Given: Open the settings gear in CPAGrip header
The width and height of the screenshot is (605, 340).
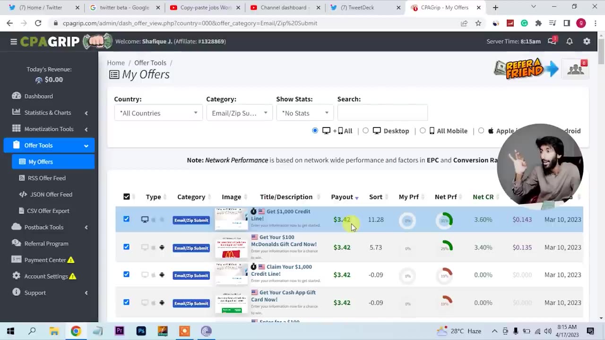Looking at the screenshot, I should [x=587, y=42].
